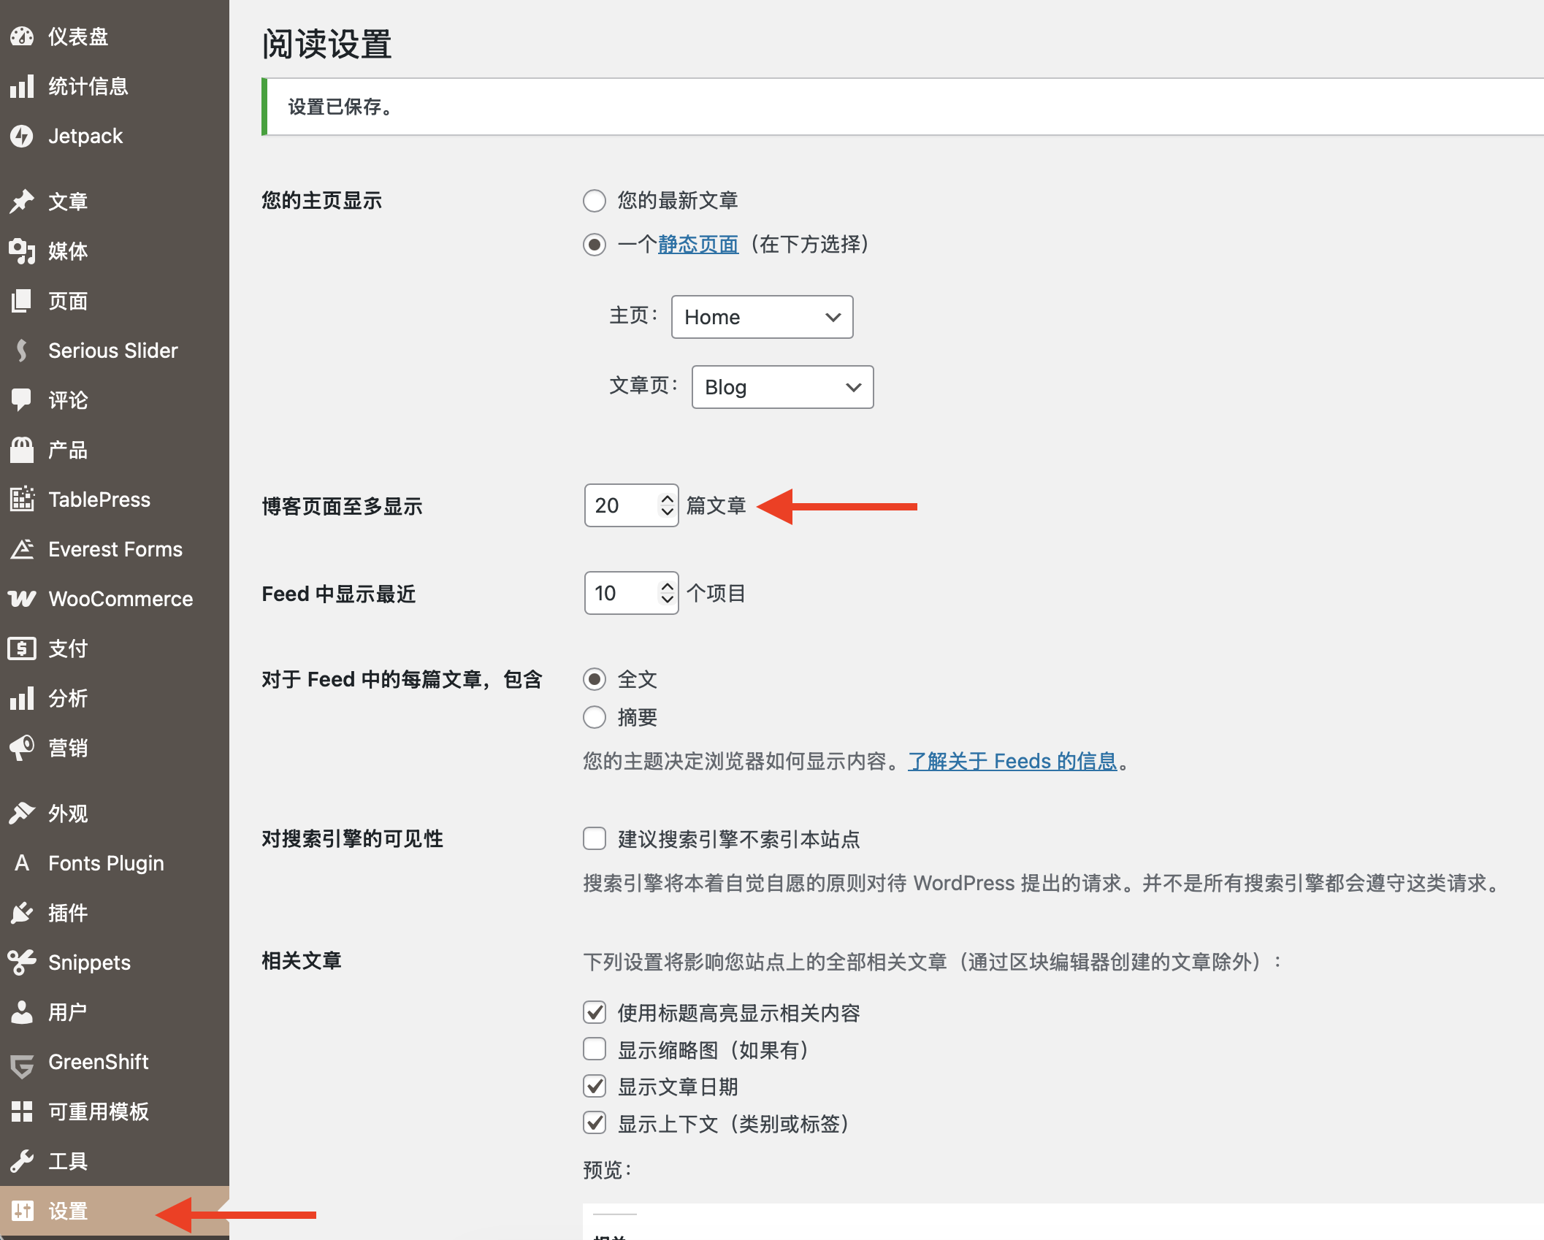The image size is (1544, 1240).
Task: Open the Jetpack sidebar panel
Action: click(85, 136)
